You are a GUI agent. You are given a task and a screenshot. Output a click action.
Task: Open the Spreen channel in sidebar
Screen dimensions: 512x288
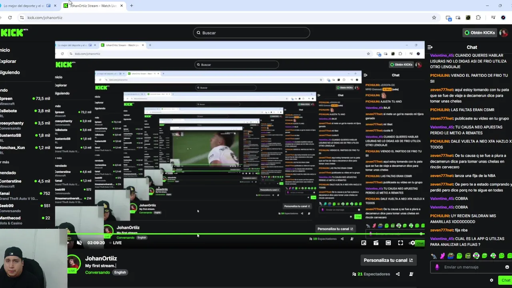point(25,101)
